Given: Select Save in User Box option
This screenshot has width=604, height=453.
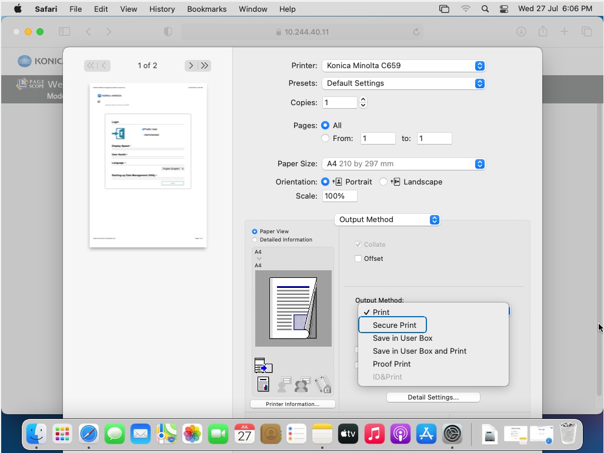Looking at the screenshot, I should click(x=402, y=338).
